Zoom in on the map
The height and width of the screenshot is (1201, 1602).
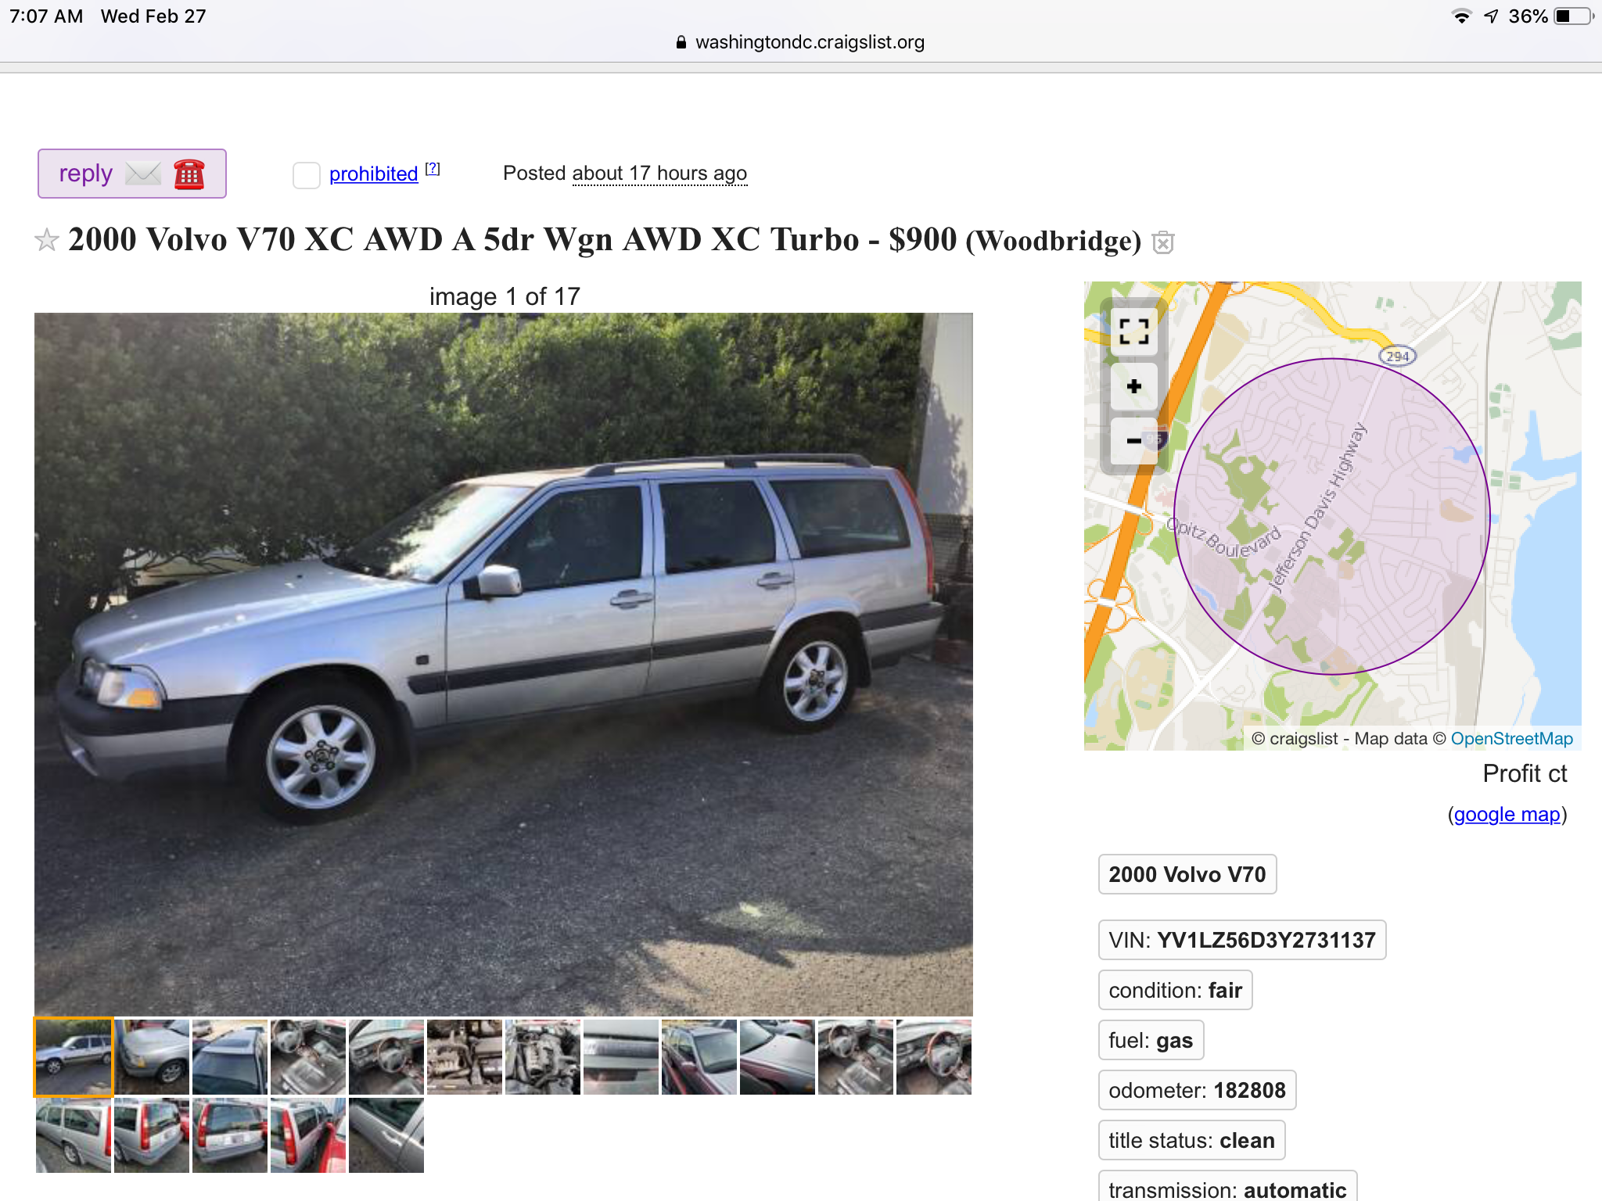[x=1133, y=386]
